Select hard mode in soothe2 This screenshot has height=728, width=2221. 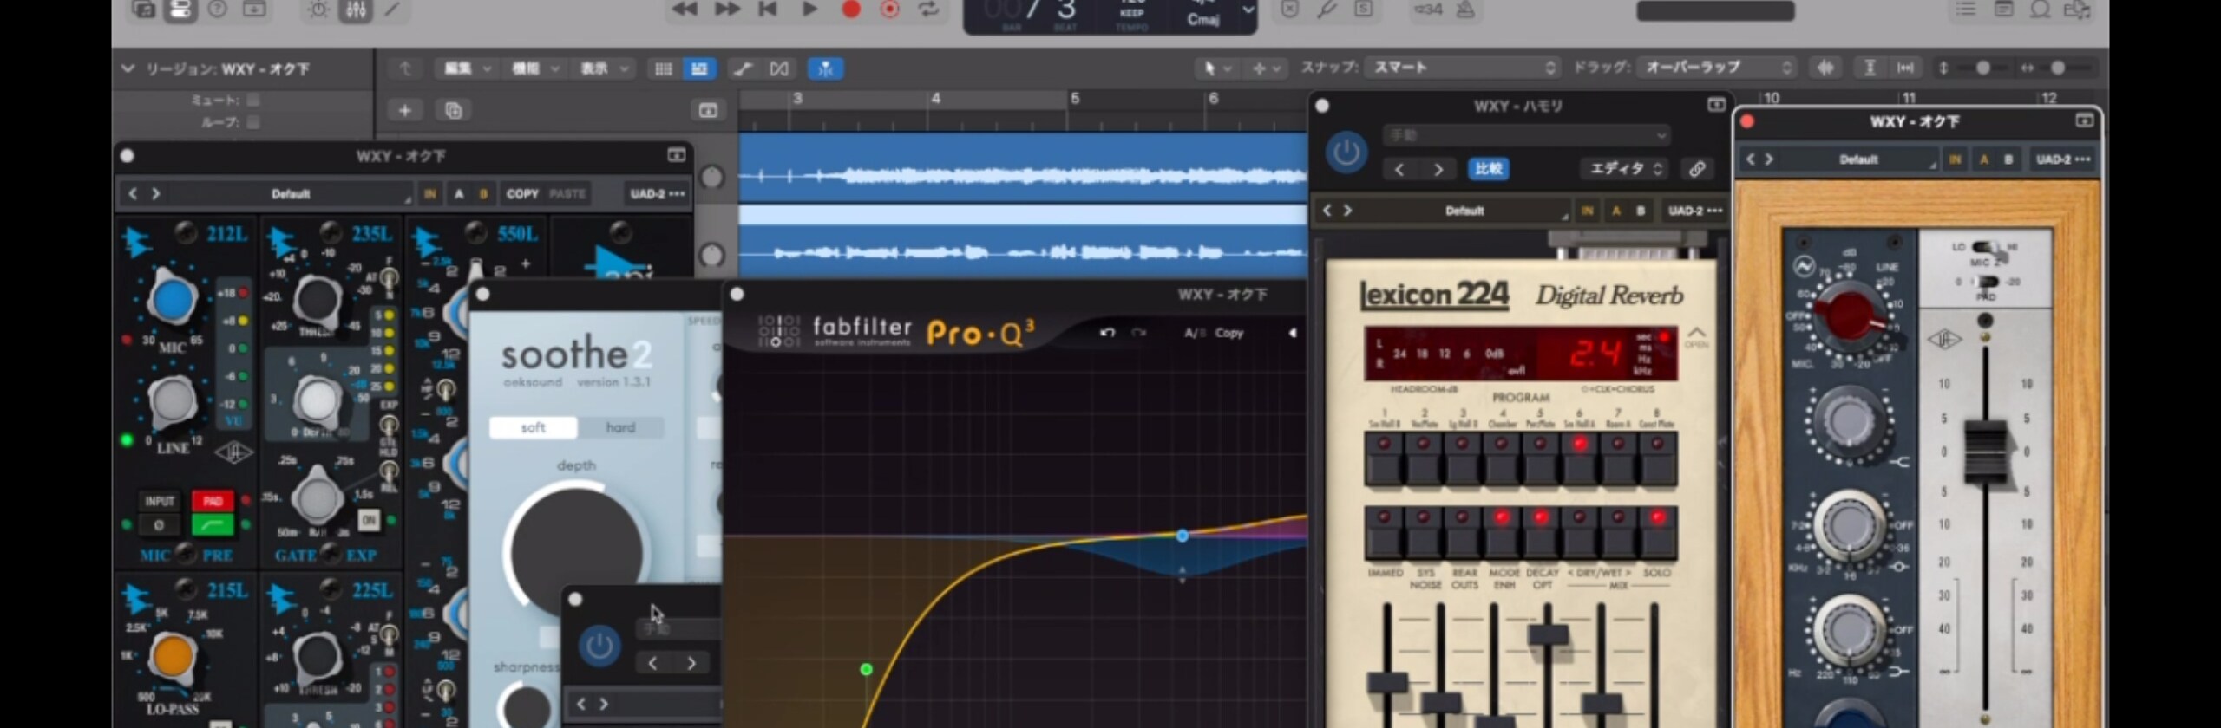620,427
